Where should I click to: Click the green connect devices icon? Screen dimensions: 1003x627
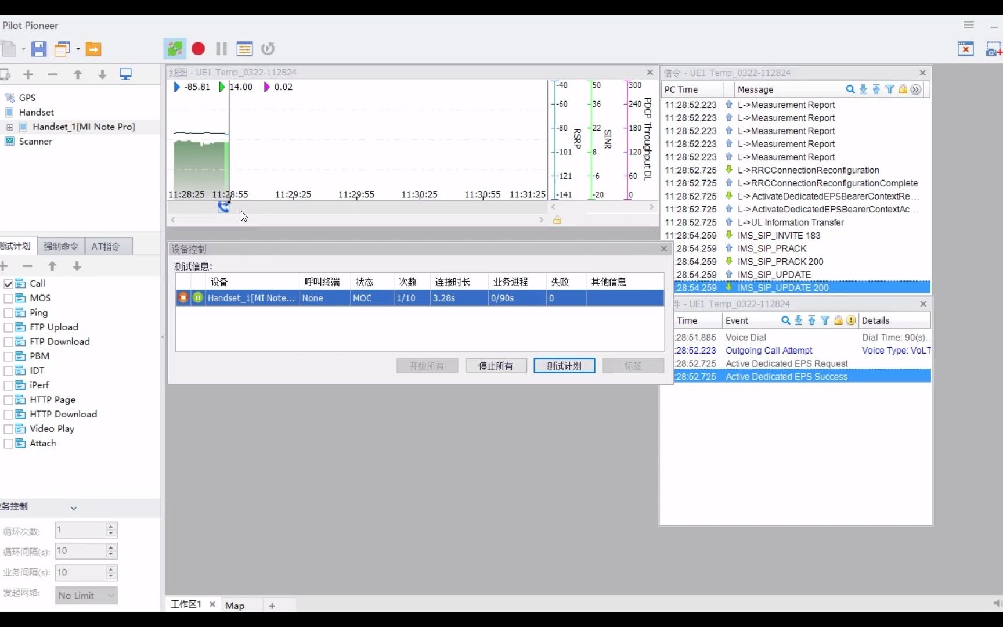point(175,49)
